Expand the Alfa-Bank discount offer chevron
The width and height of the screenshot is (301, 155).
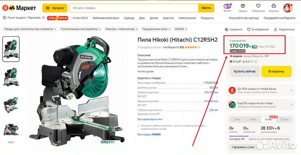291,90
